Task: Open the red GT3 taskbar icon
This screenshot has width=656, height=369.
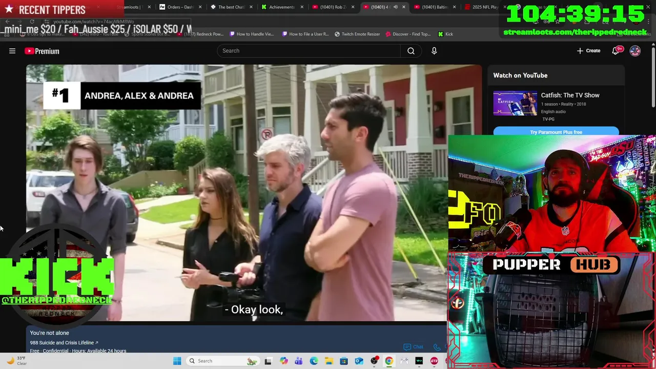Action: (x=434, y=361)
